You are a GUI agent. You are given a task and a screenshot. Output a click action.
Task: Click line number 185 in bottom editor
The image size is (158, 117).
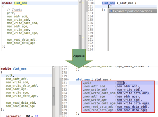64,96
